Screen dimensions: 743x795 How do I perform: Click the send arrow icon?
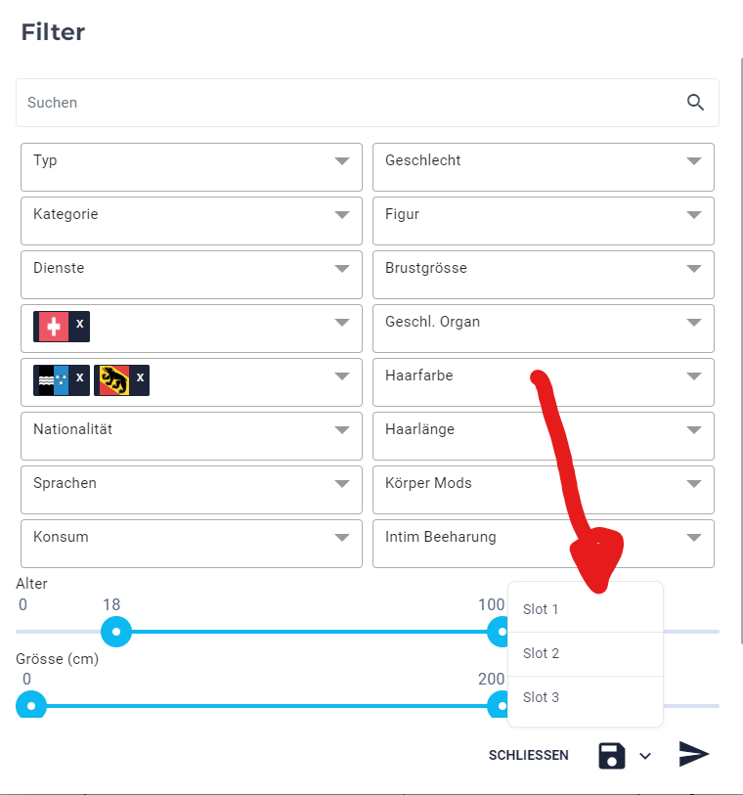(693, 754)
